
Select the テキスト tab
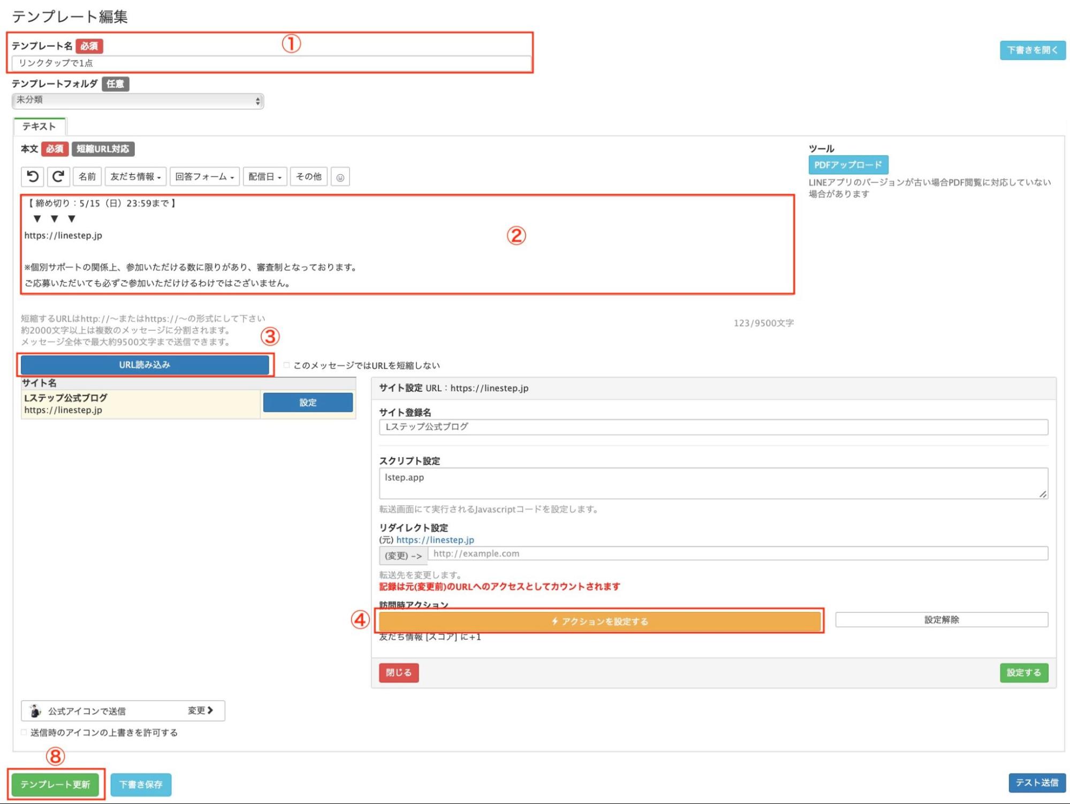[x=39, y=127]
